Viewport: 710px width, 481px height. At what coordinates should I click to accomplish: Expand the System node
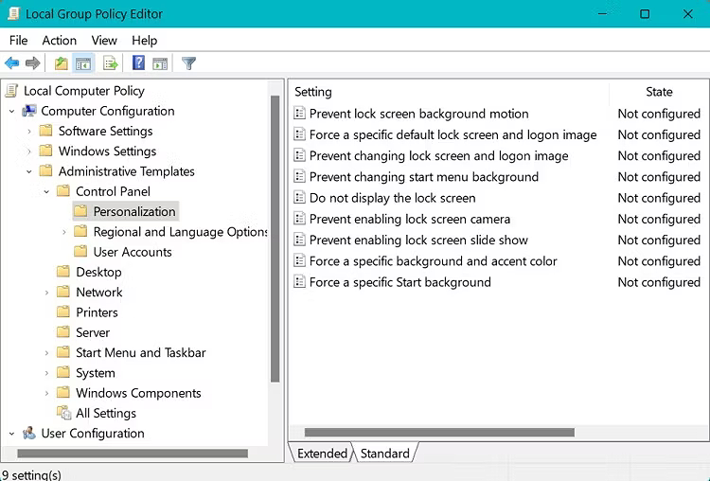(46, 373)
